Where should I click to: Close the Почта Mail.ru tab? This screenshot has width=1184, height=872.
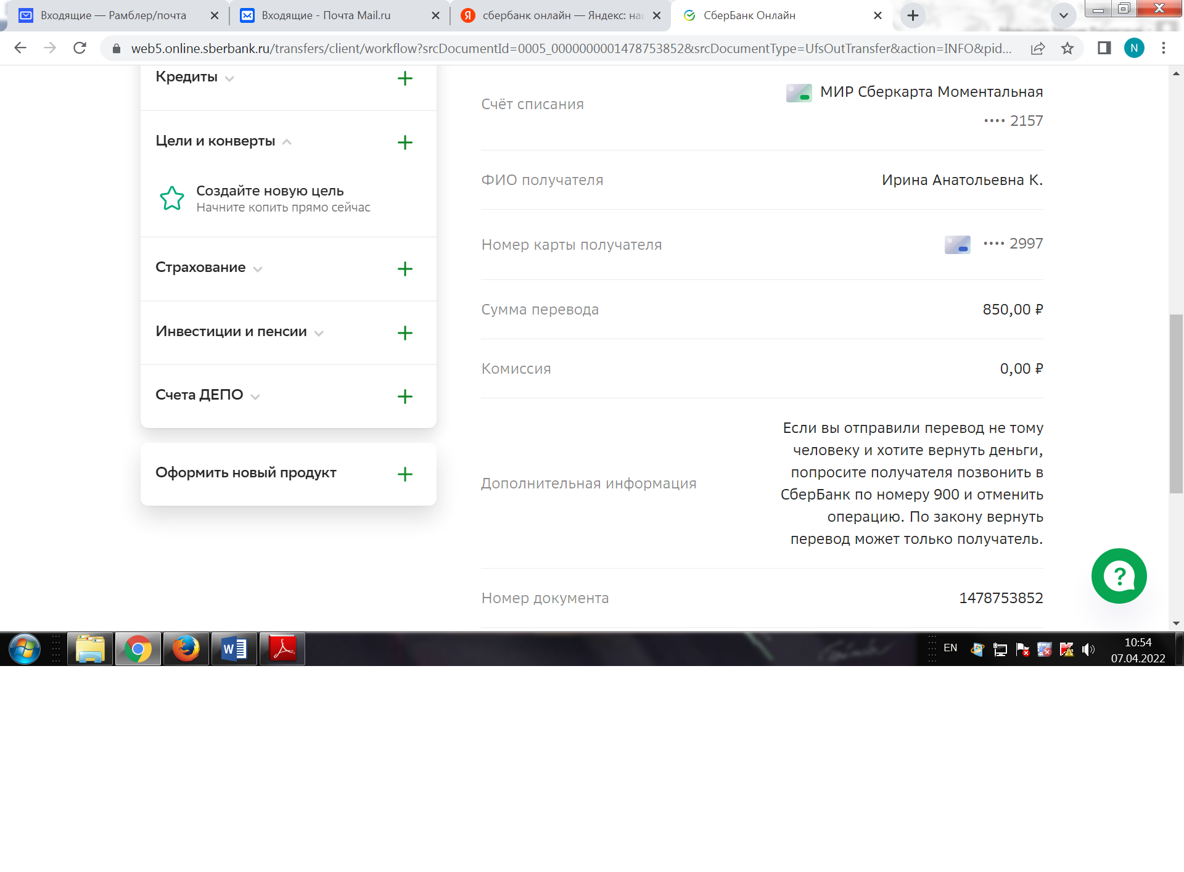pyautogui.click(x=436, y=15)
